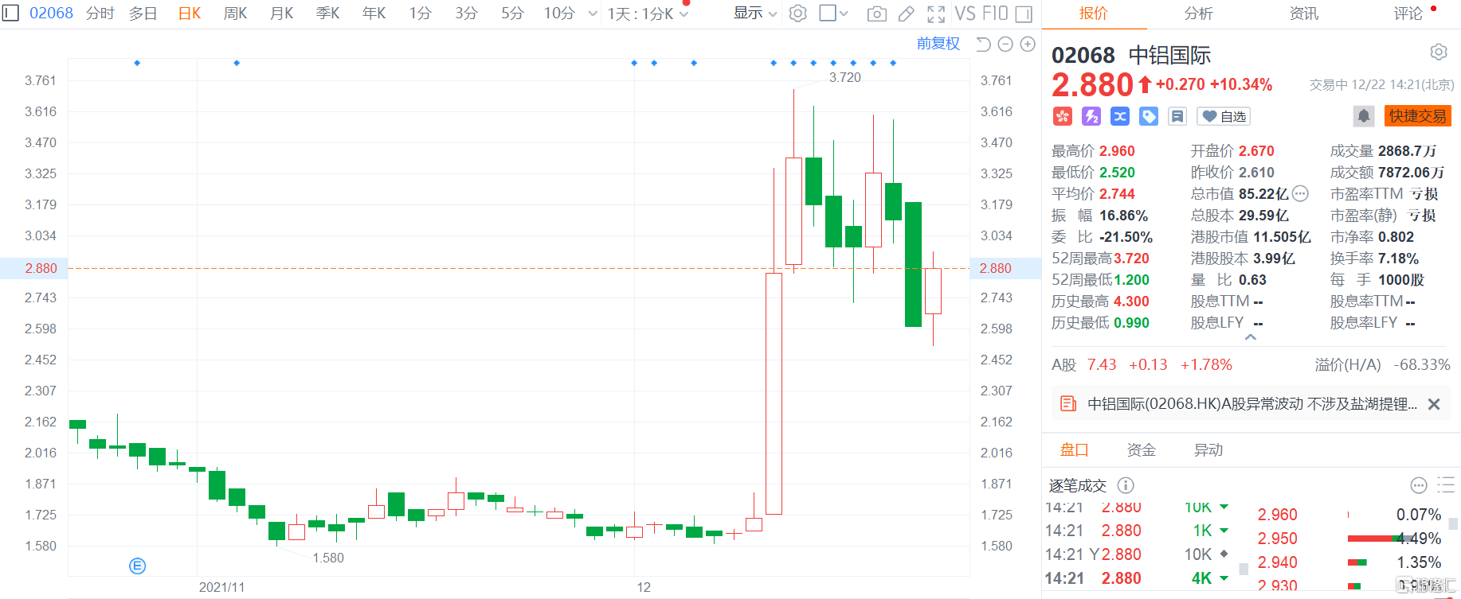Click the Hong Kong market flag icon
The image size is (1461, 599).
1063,116
